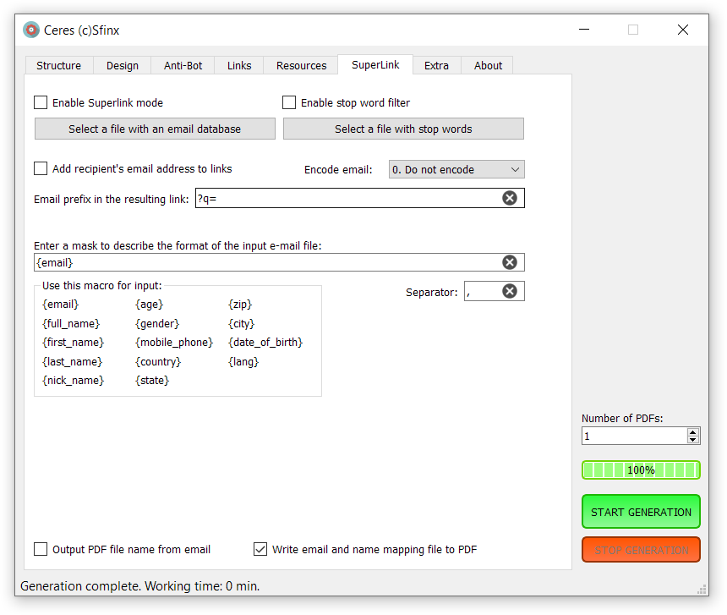Click inside the input mask {email} field

coord(262,262)
